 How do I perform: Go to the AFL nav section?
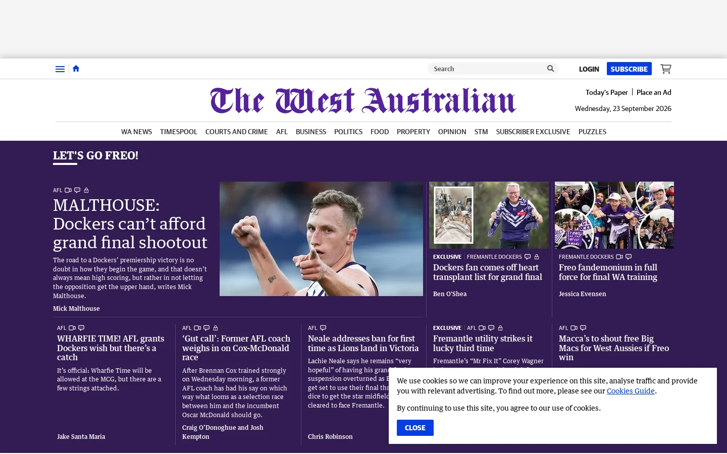coord(282,132)
